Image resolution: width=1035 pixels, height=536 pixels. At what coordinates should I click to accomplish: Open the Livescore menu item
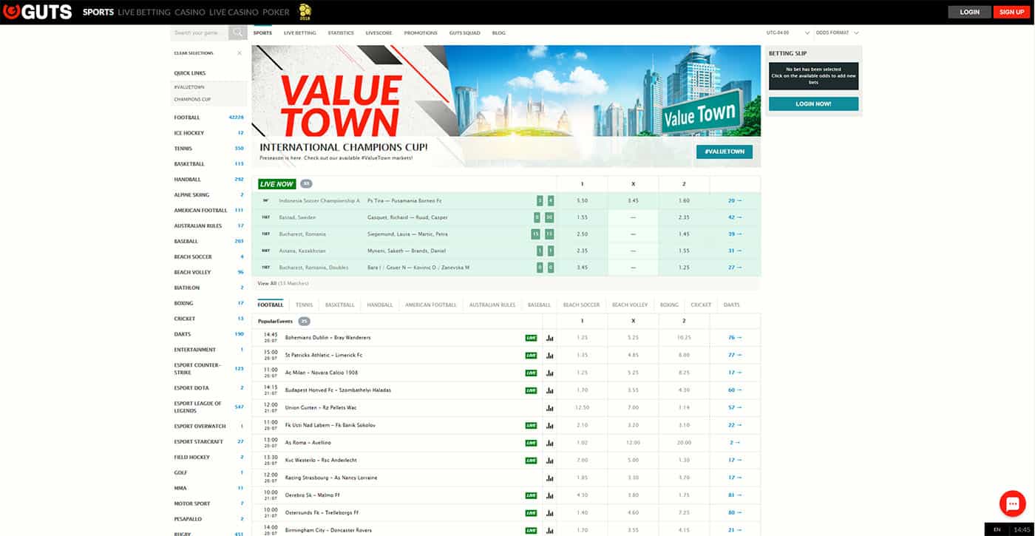(x=379, y=33)
